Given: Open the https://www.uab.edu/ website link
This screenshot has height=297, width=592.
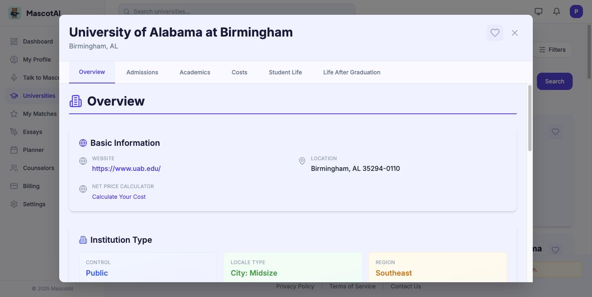Looking at the screenshot, I should [126, 168].
